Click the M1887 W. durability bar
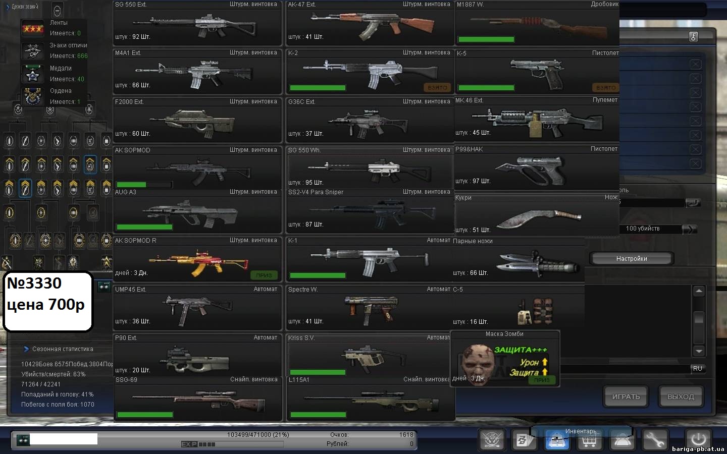This screenshot has width=727, height=454. click(486, 39)
